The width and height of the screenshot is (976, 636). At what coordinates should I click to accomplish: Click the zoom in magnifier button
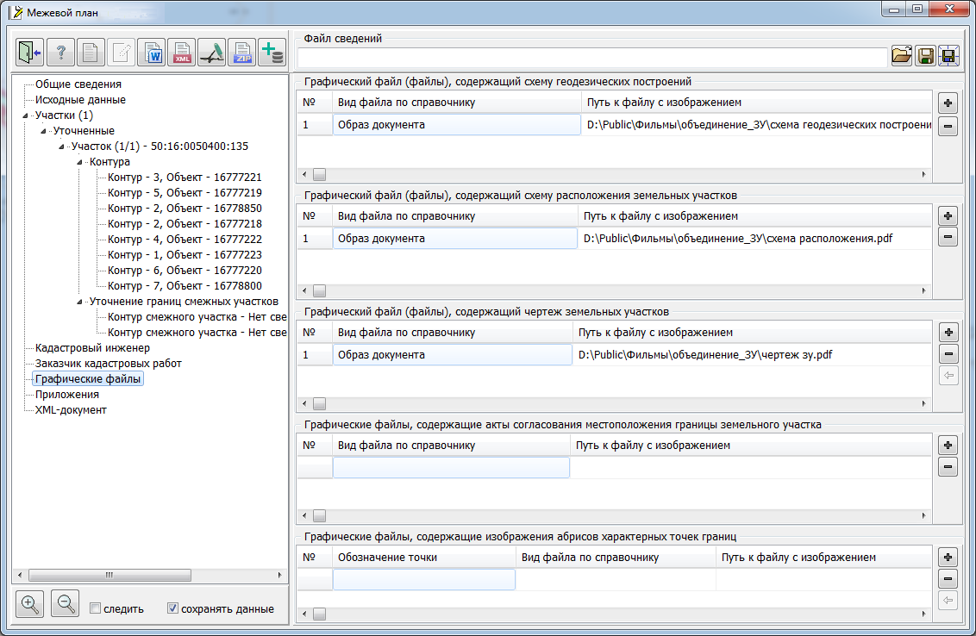point(30,604)
